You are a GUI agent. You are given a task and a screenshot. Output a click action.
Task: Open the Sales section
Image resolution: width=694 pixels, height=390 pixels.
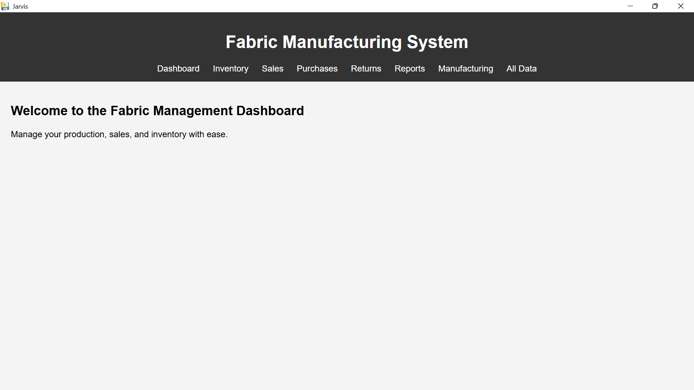[273, 69]
